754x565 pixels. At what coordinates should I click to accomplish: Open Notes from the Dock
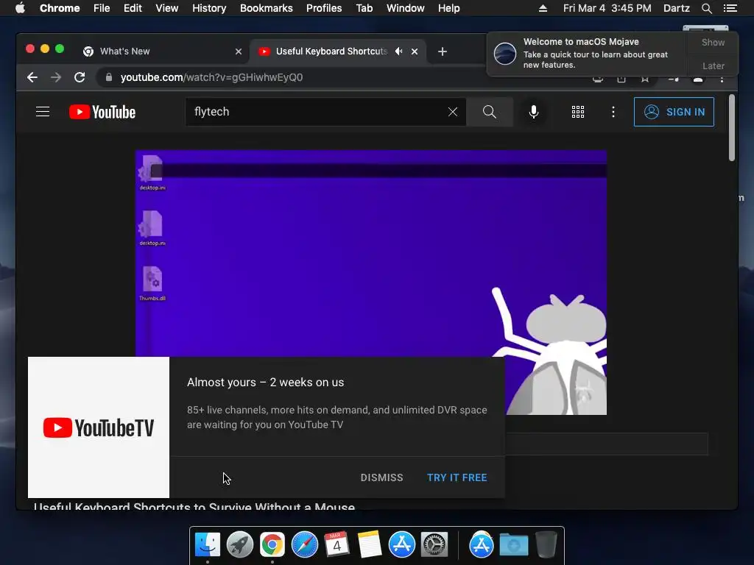pyautogui.click(x=370, y=545)
